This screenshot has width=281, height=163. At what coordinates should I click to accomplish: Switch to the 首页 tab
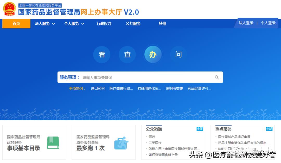point(16,23)
